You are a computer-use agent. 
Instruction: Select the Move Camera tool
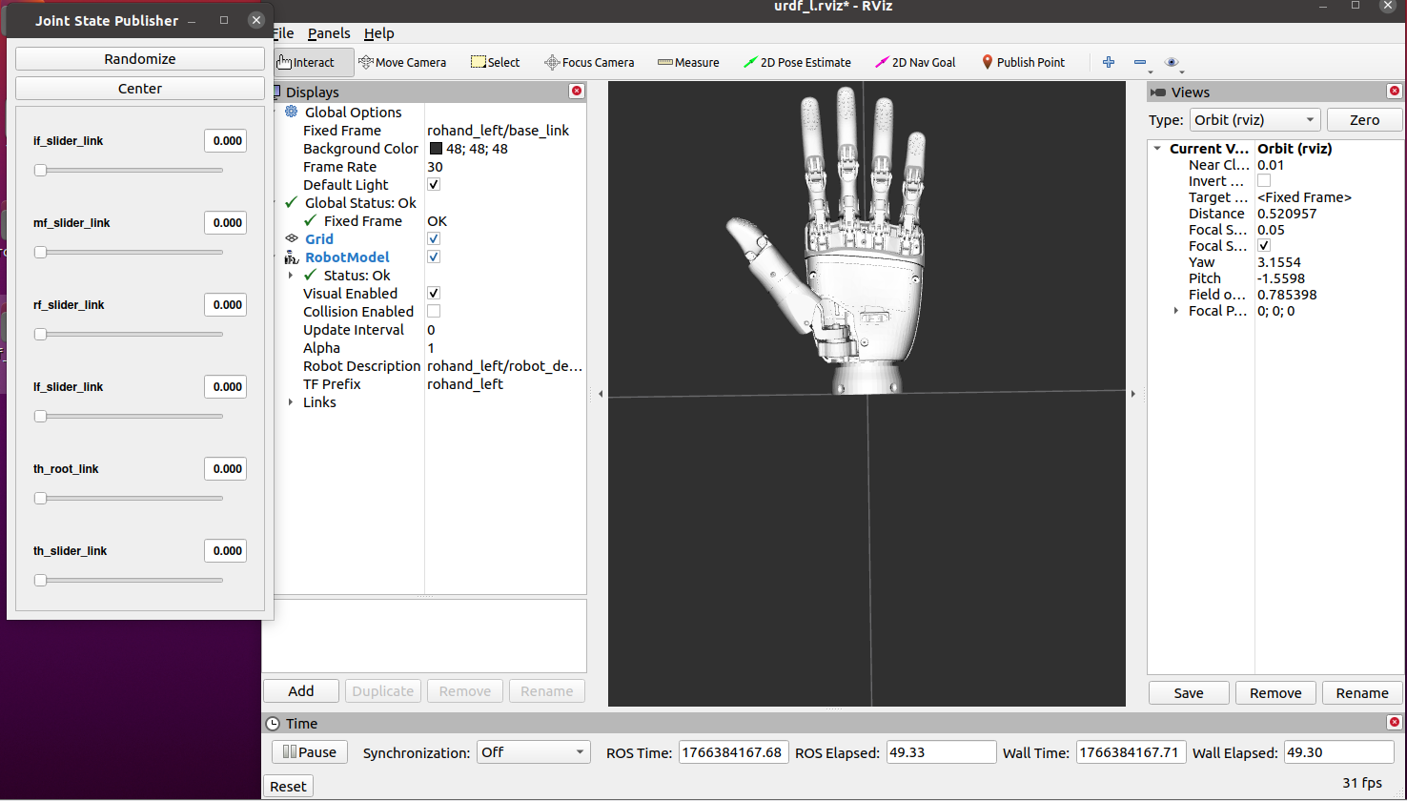[x=401, y=62]
